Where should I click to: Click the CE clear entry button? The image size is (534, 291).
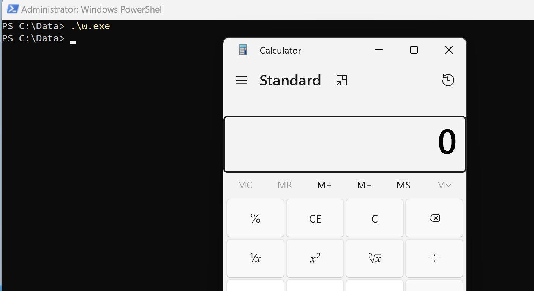click(315, 218)
